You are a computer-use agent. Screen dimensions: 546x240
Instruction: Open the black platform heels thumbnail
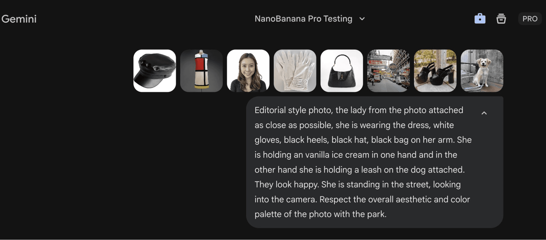point(435,71)
